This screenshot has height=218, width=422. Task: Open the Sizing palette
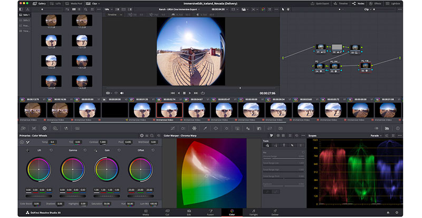click(x=270, y=128)
